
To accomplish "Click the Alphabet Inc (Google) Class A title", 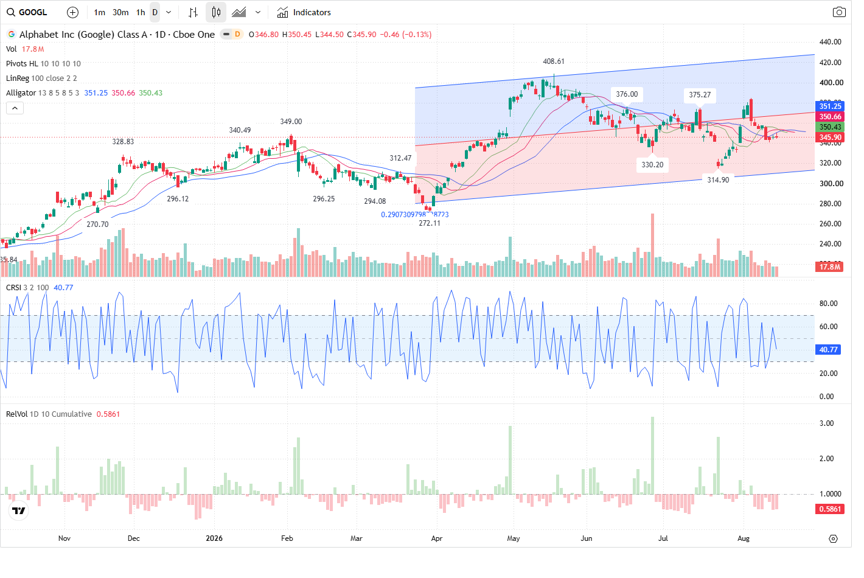I will pos(83,35).
